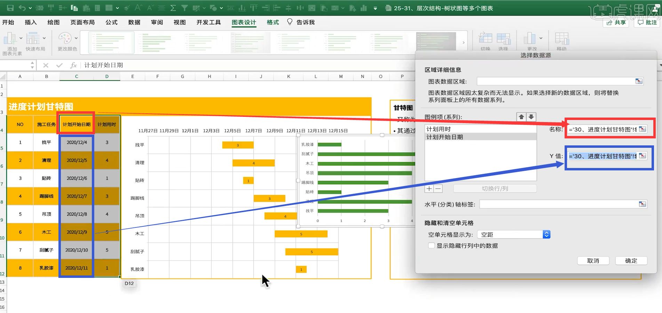The width and height of the screenshot is (662, 313).
Task: Expand the 更改颜色 dropdown
Action: 76,38
